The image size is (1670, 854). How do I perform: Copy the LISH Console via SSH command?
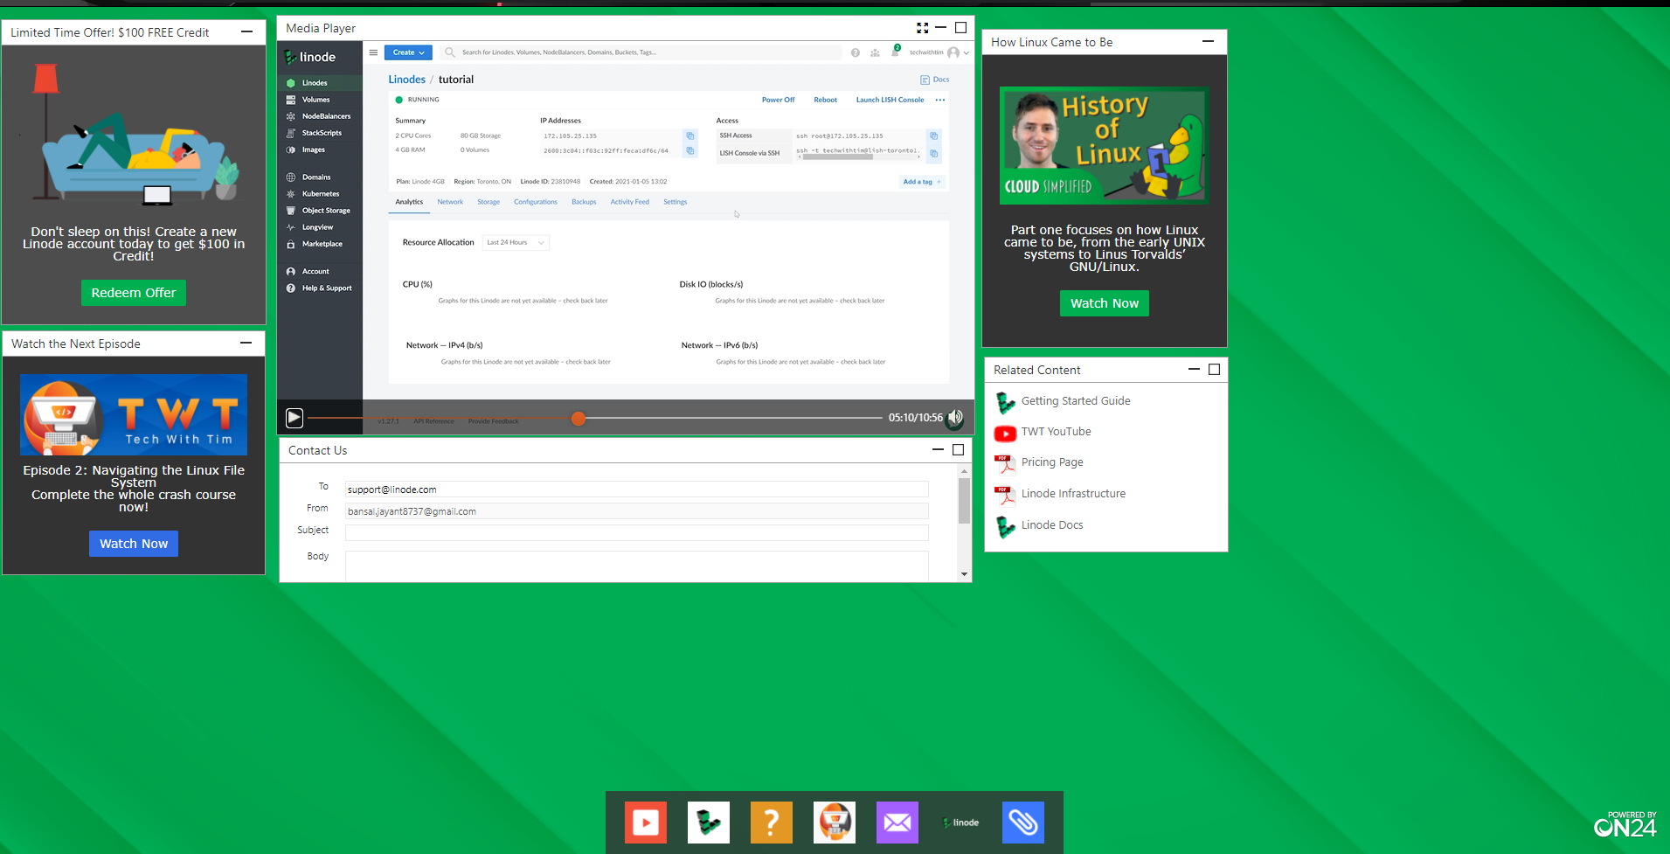tap(934, 153)
